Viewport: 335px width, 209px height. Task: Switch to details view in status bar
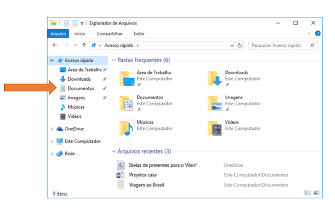pos(308,193)
